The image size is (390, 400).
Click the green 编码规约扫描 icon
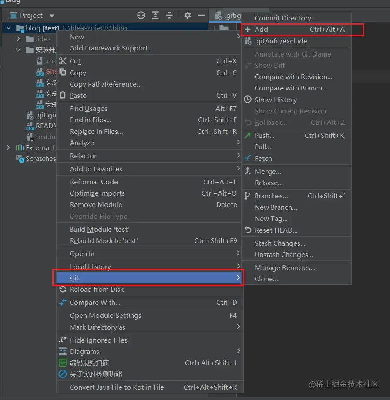(63, 363)
